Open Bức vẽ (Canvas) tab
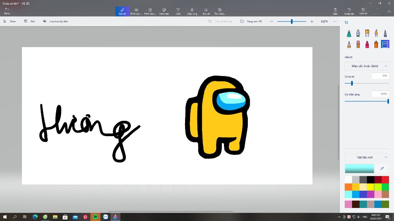Viewport: 394px width, 221px height. pyautogui.click(x=206, y=11)
